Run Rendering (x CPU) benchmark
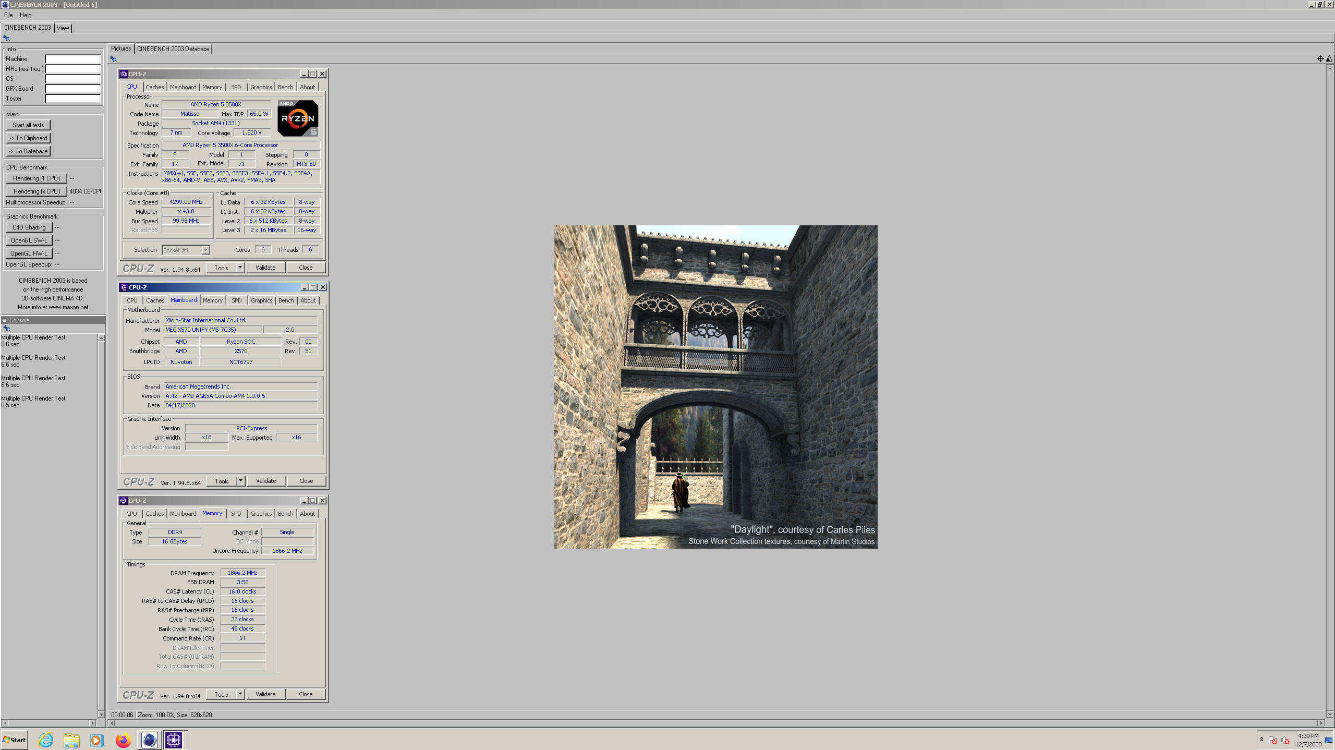This screenshot has height=750, width=1335. (x=37, y=191)
